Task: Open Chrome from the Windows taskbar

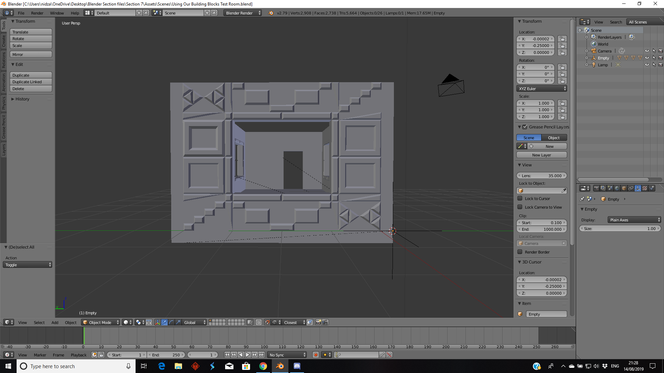Action: (x=263, y=366)
